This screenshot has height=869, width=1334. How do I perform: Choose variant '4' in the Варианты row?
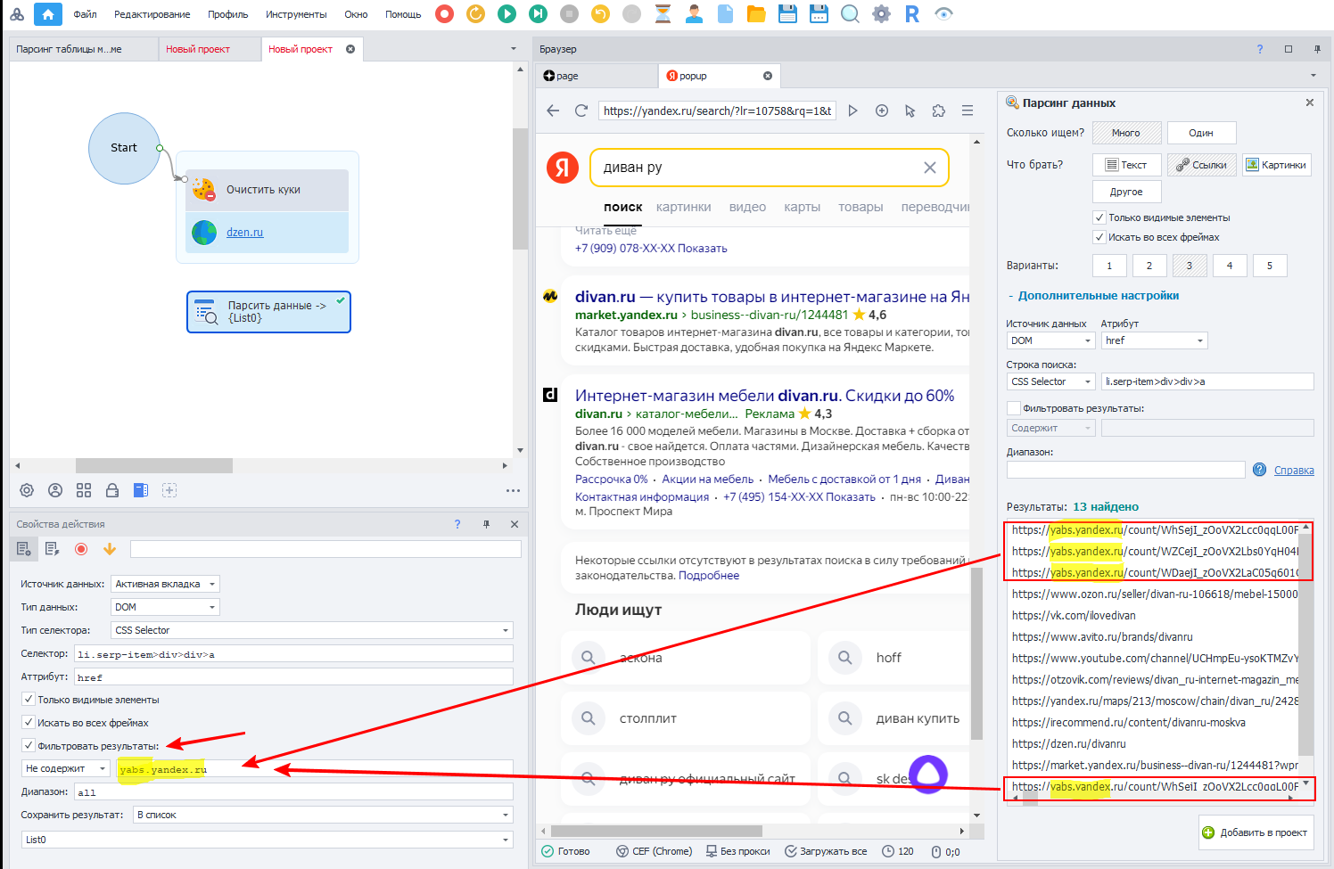(1230, 266)
